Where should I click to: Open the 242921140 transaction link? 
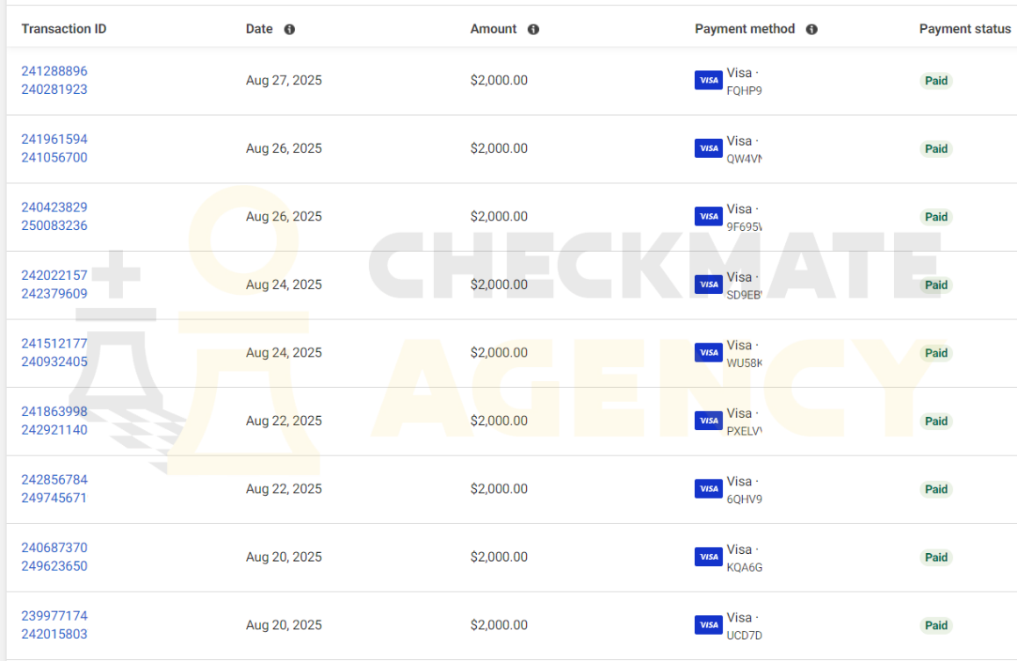click(54, 429)
